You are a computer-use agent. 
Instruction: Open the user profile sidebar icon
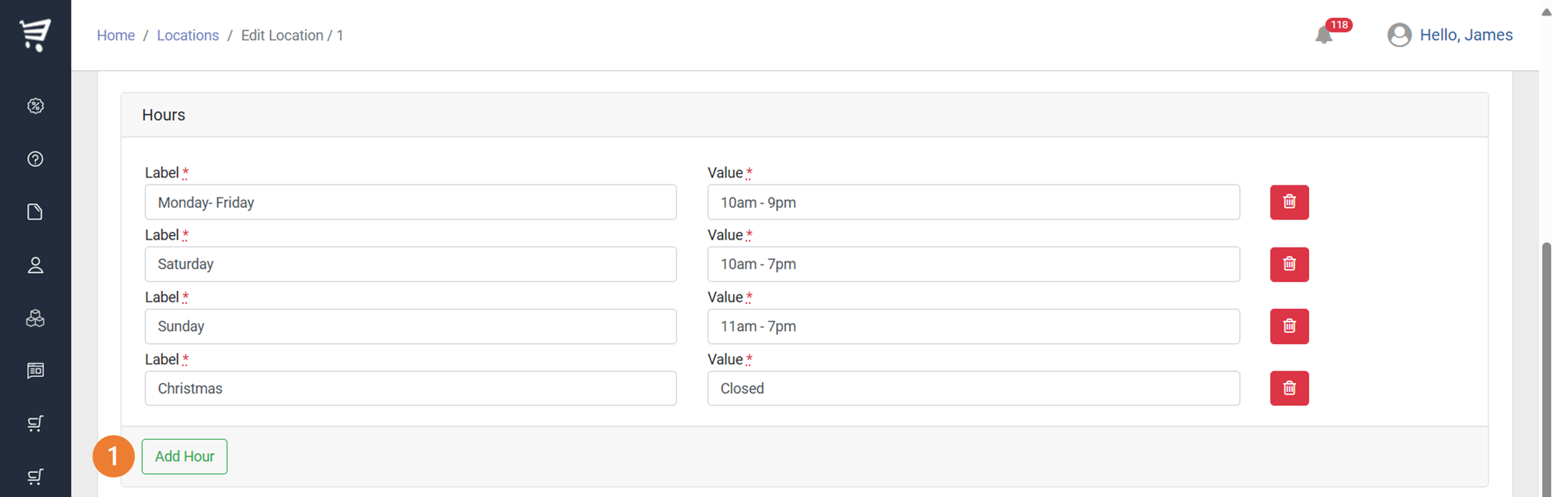click(36, 265)
